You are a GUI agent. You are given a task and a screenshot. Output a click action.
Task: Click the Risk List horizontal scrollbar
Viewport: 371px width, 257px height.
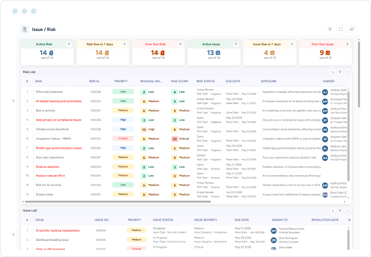[118, 202]
